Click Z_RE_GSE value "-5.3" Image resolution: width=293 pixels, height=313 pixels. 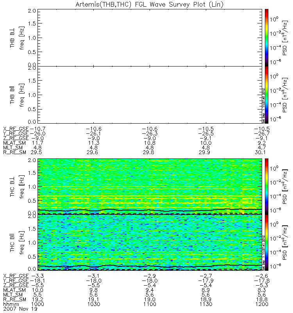[x=262, y=285]
